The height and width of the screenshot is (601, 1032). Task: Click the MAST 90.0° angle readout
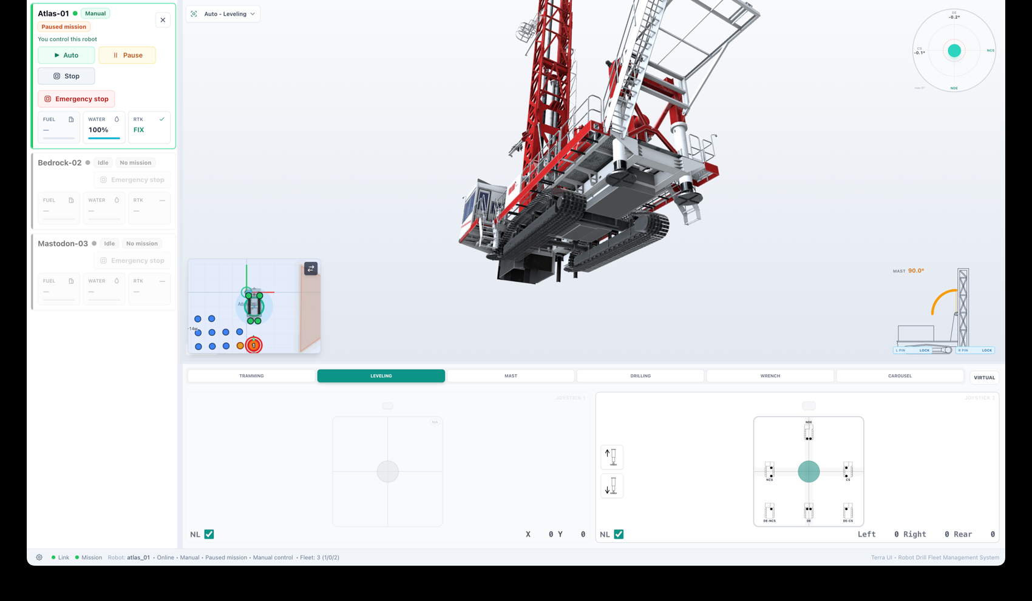point(909,271)
